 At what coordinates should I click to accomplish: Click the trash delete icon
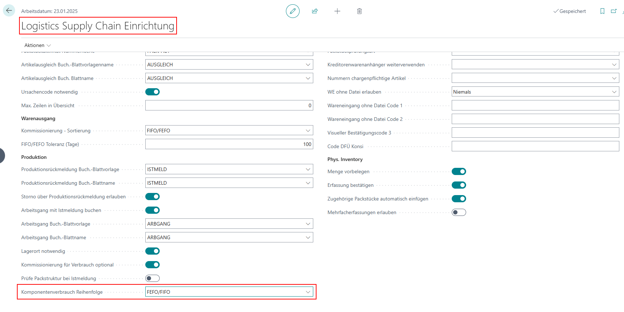point(359,11)
